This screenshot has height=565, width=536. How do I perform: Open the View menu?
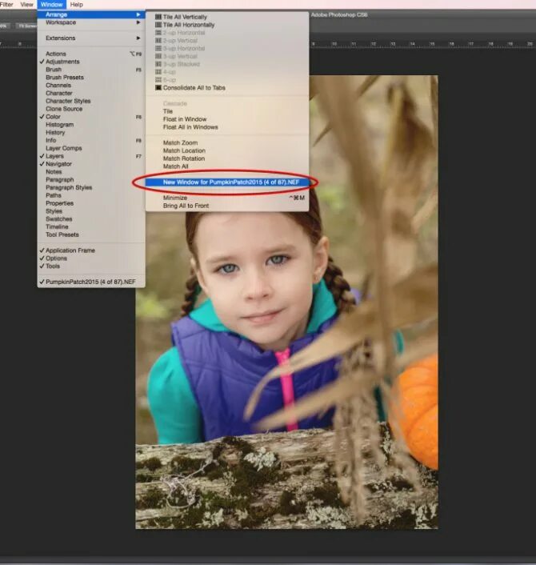[x=26, y=4]
